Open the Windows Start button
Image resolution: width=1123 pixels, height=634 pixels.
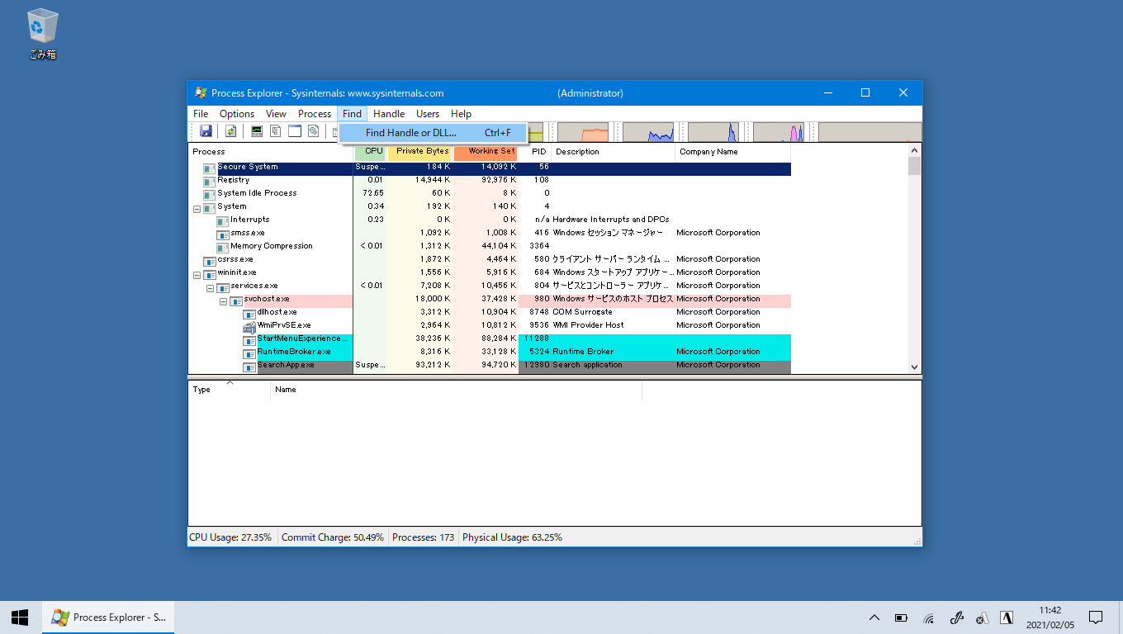coord(20,617)
